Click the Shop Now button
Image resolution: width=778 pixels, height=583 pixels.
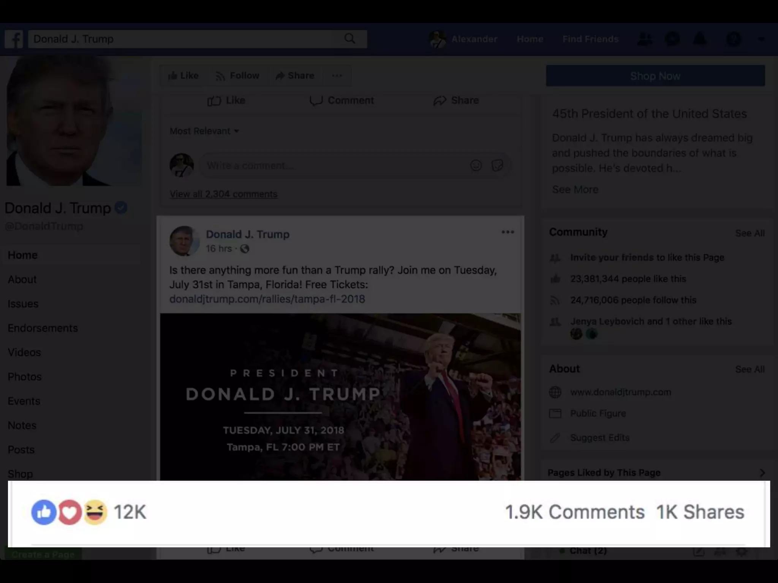[x=655, y=76]
